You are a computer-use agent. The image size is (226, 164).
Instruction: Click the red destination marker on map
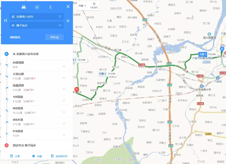click(76, 90)
